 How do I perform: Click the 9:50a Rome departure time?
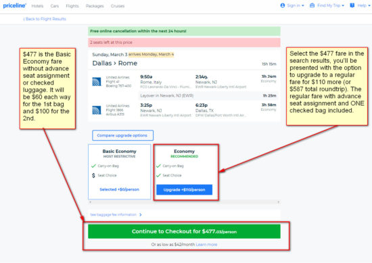(x=146, y=77)
